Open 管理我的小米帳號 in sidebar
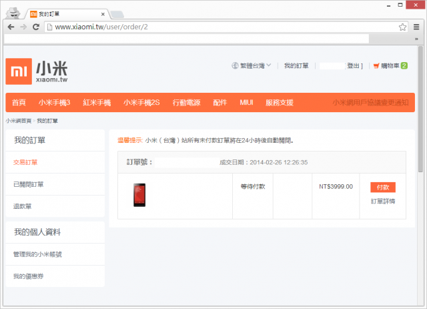Screen dimensions: 427x309 (x=37, y=254)
